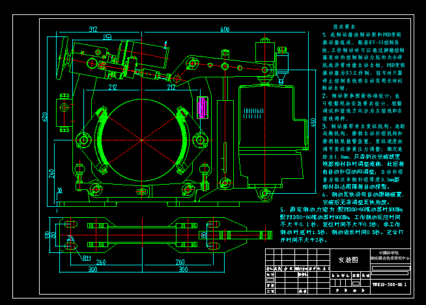Click the 技术要求 heading text
Image resolution: width=426 pixels, height=305 pixels.
point(344,27)
